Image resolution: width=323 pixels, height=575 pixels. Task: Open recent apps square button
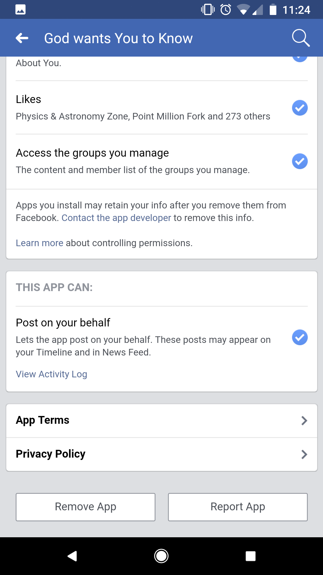point(250,556)
